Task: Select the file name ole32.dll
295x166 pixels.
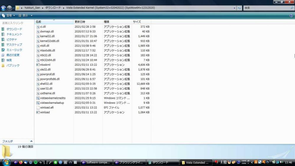Action: pos(45,70)
